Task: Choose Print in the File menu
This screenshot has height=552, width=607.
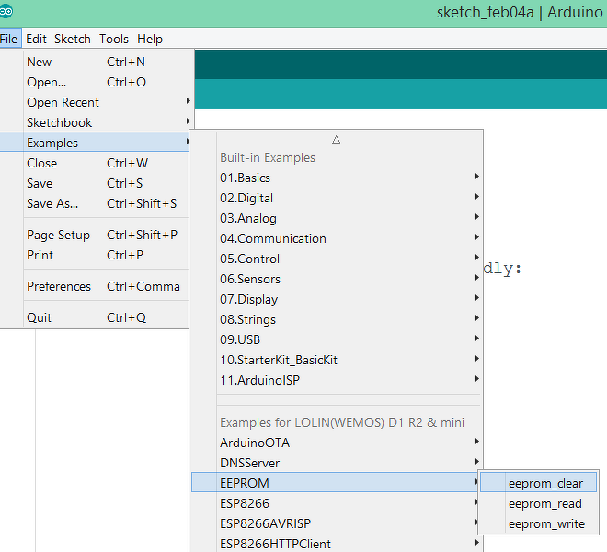Action: [95, 255]
